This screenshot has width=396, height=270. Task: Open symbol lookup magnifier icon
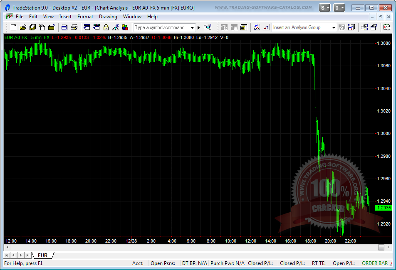tap(207, 27)
